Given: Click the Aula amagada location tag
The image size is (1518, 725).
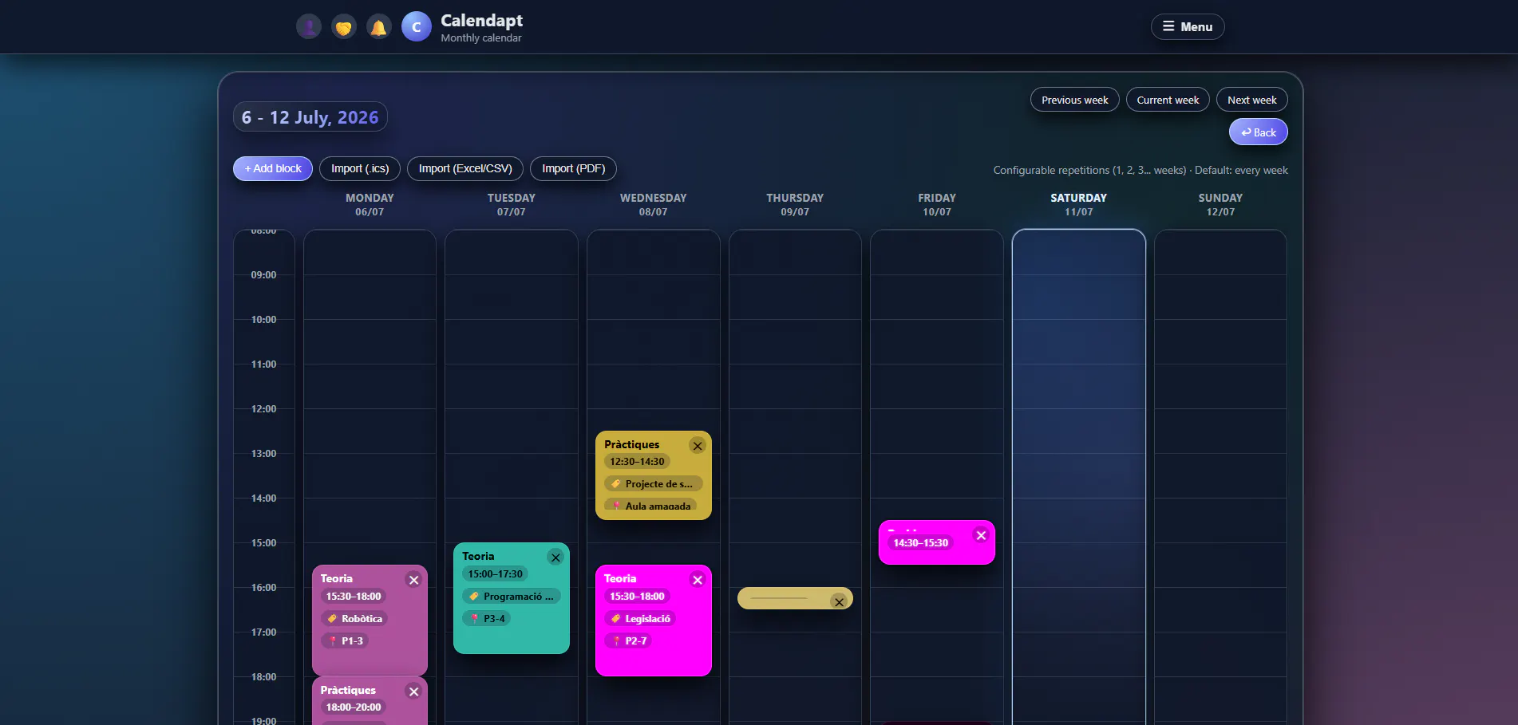Looking at the screenshot, I should coord(650,505).
